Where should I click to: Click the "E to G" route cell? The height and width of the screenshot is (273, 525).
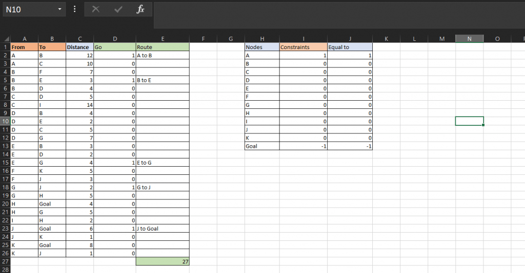pyautogui.click(x=163, y=163)
